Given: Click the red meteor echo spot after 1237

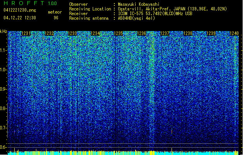Looking at the screenshot, I should pos(172,132).
